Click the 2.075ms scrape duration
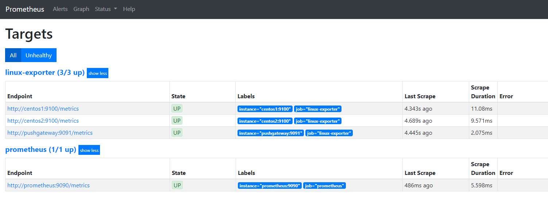Image resolution: width=548 pixels, height=218 pixels. point(482,133)
